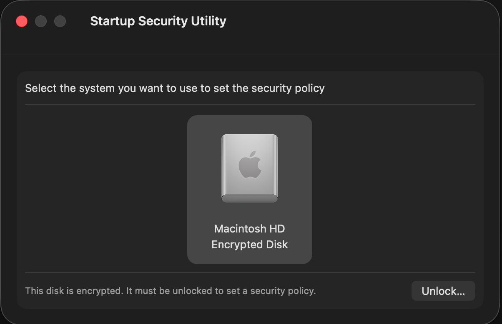This screenshot has height=324, width=502.
Task: Click the divider line below the heading
Action: pyautogui.click(x=249, y=104)
